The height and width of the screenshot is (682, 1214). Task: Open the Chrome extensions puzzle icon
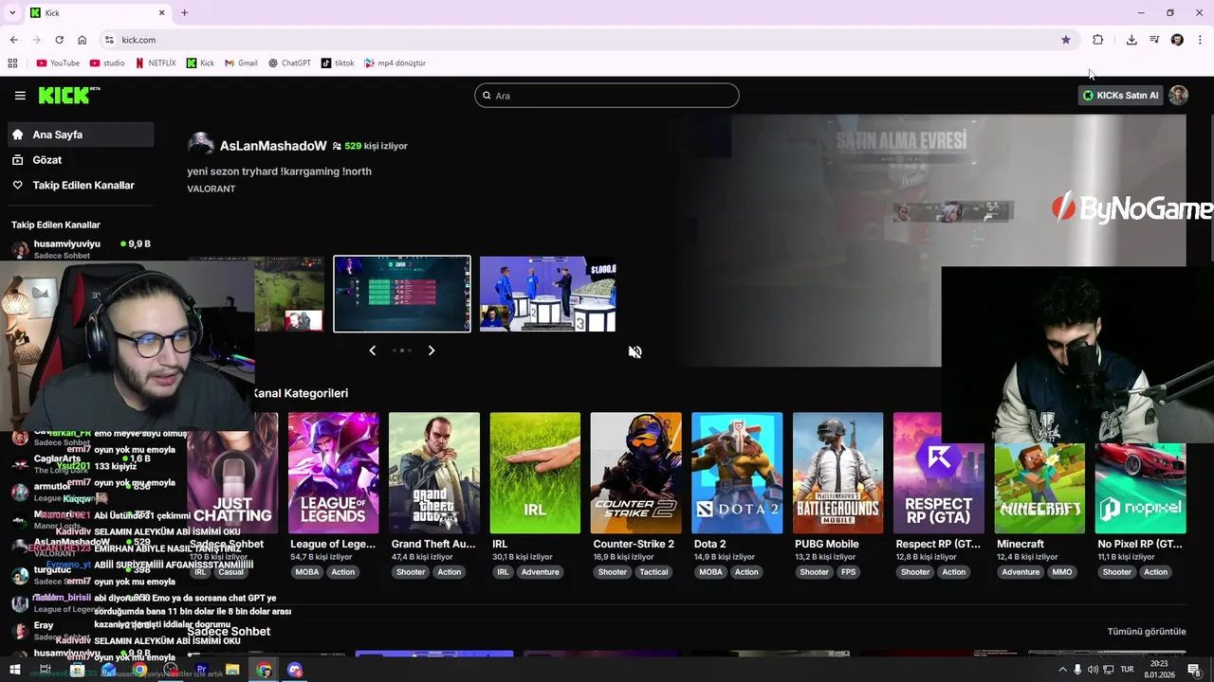click(1097, 40)
